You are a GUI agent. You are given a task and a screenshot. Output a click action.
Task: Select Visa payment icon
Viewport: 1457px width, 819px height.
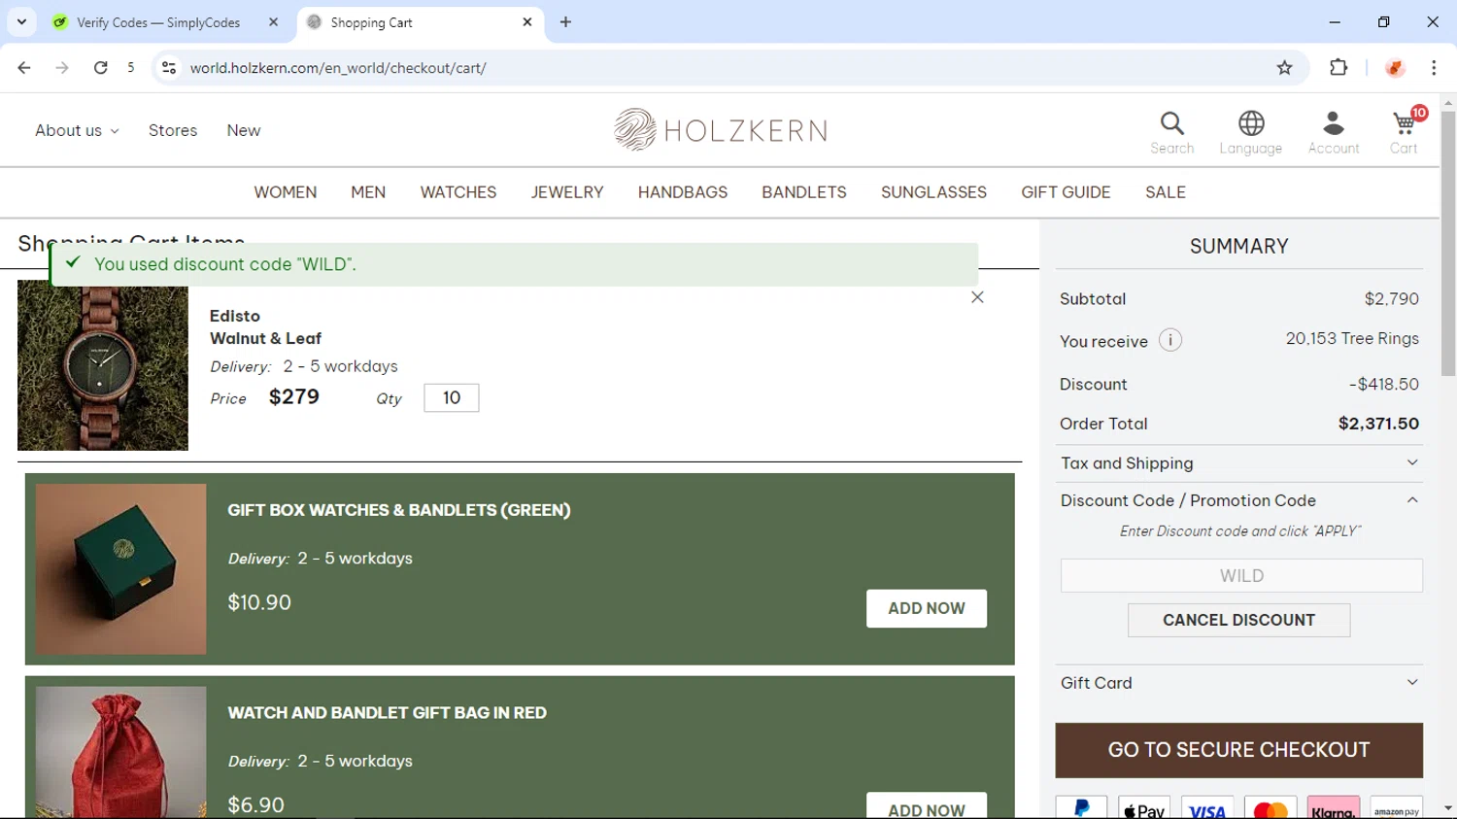1207,808
